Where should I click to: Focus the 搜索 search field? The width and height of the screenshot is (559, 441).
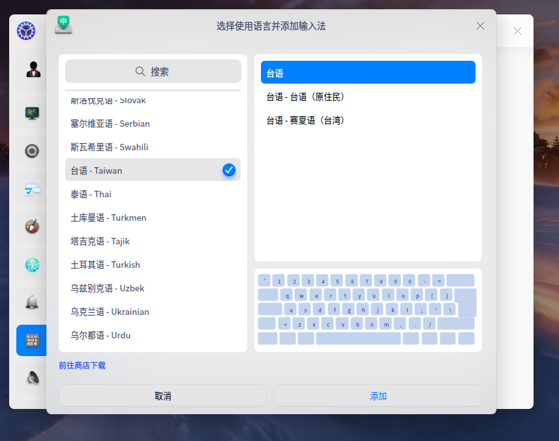click(x=153, y=71)
